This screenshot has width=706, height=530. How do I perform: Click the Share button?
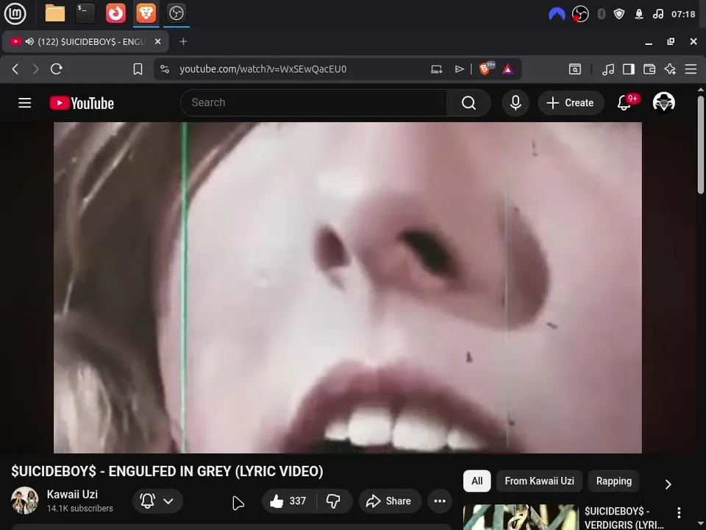click(390, 501)
